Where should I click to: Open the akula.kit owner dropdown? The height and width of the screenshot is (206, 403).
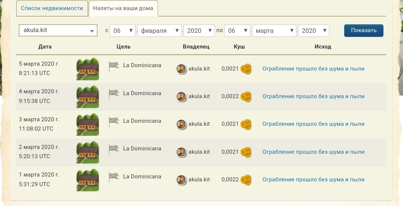[x=58, y=31]
